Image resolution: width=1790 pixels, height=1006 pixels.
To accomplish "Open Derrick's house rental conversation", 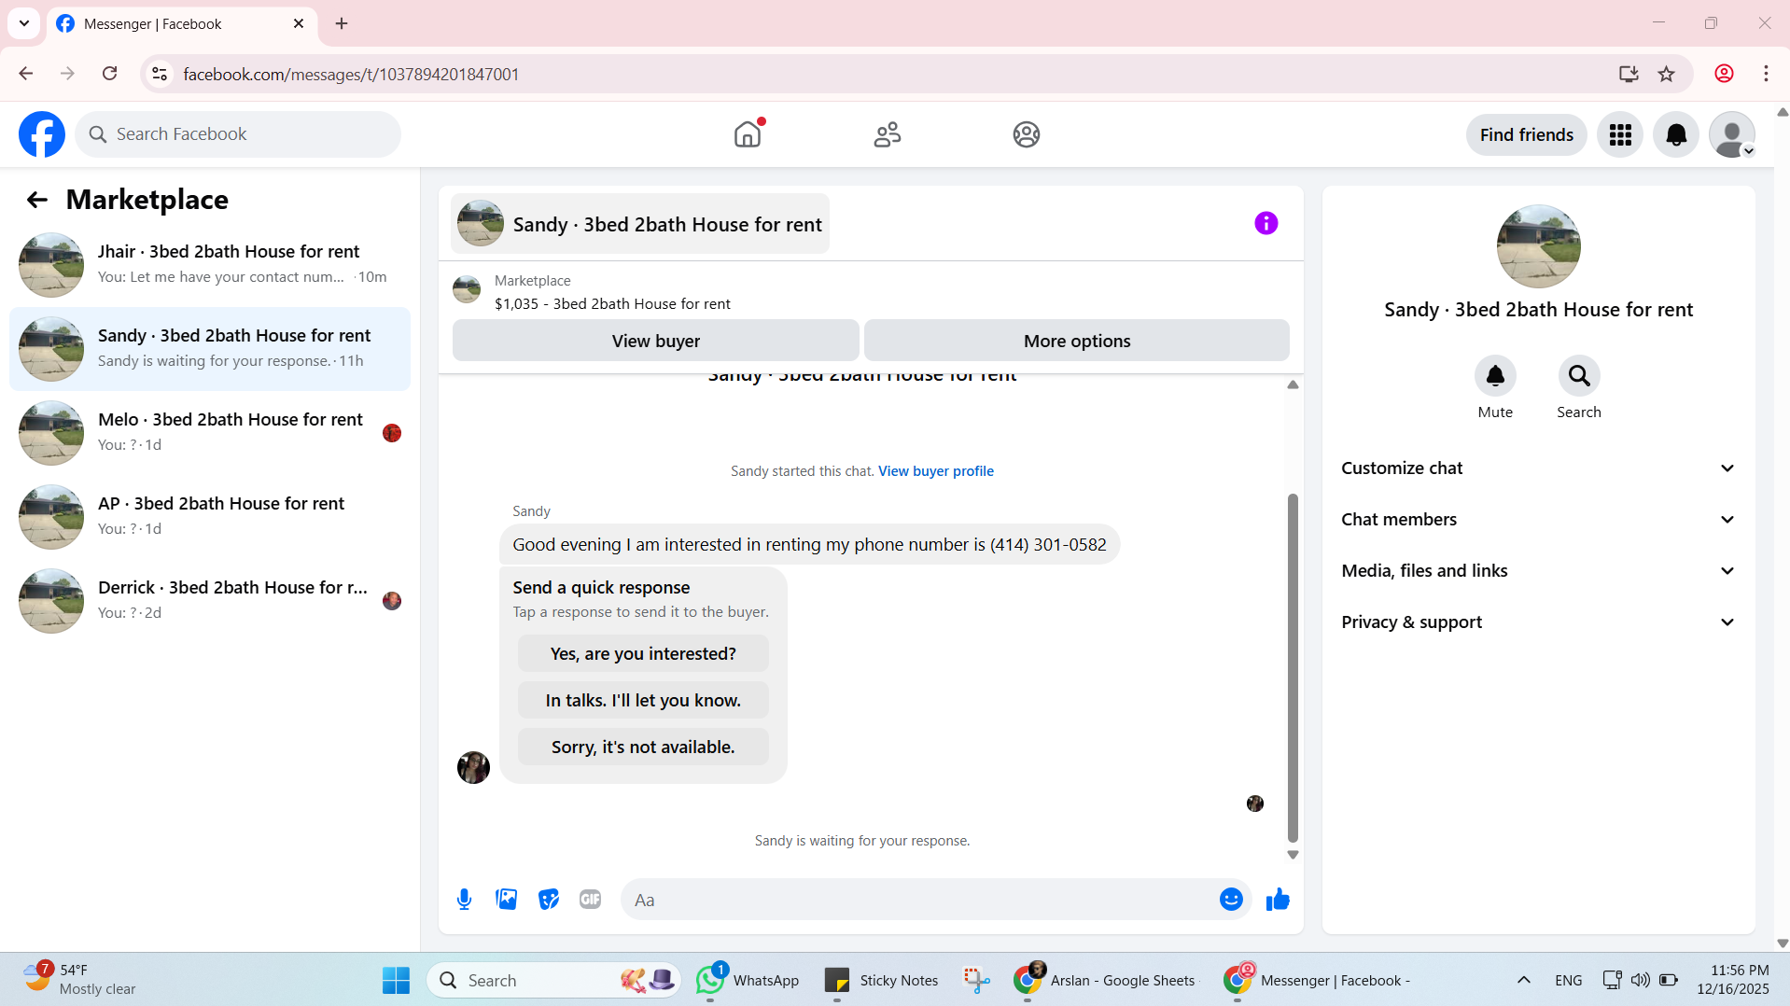I will pyautogui.click(x=210, y=601).
